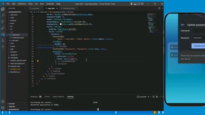Open the launch profile dropdown beside plus
205x115 pixels.
click(x=151, y=97)
